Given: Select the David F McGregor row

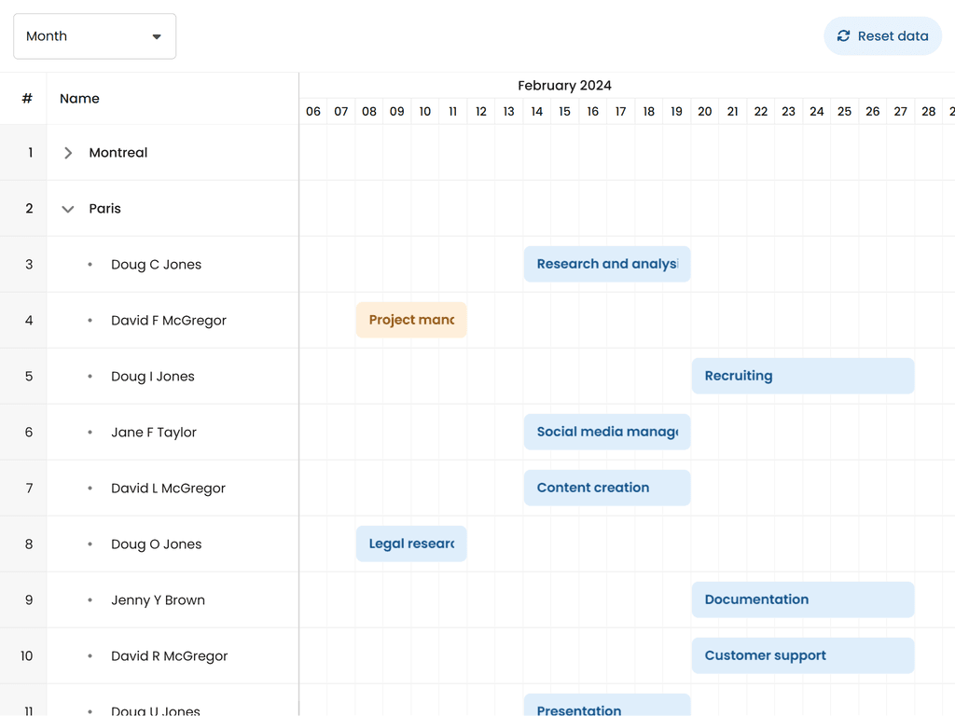Looking at the screenshot, I should 168,321.
